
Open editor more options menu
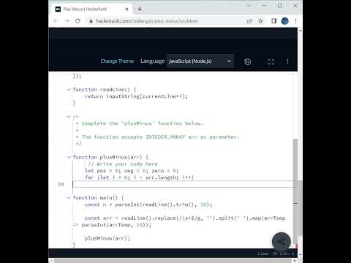pos(287,61)
